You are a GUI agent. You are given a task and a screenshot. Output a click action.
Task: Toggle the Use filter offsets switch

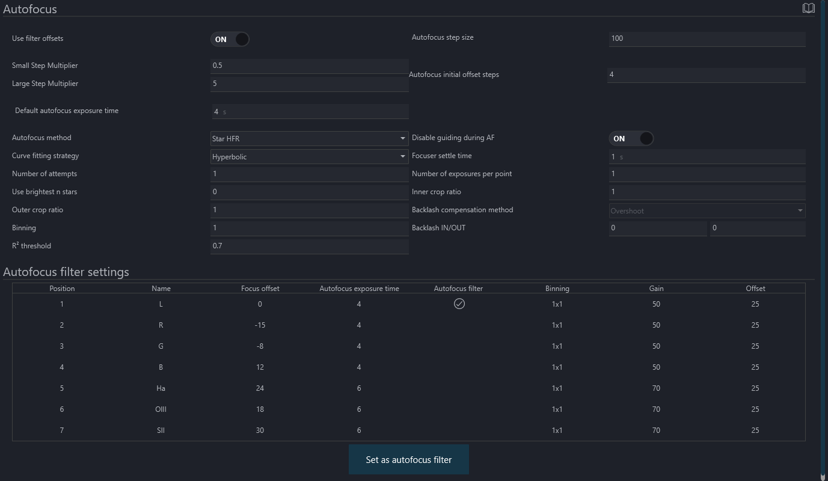click(230, 39)
